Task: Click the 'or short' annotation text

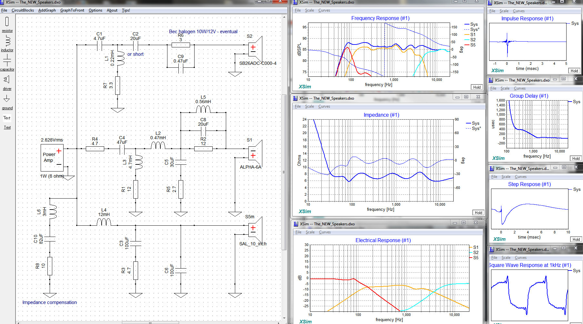Action: pos(136,54)
